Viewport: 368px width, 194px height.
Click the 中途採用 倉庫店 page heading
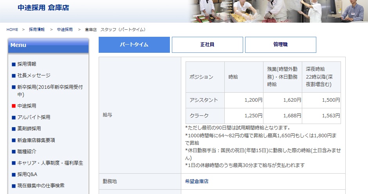tap(43, 8)
